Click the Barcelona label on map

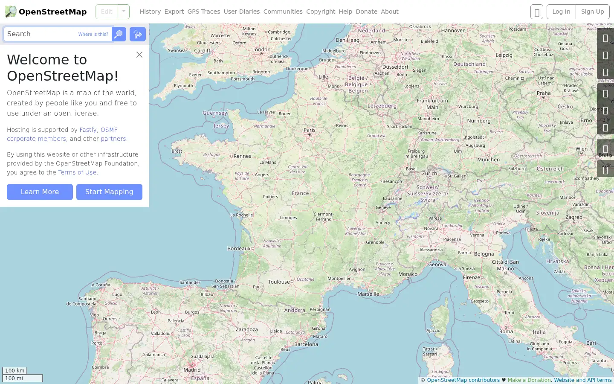tap(306, 344)
